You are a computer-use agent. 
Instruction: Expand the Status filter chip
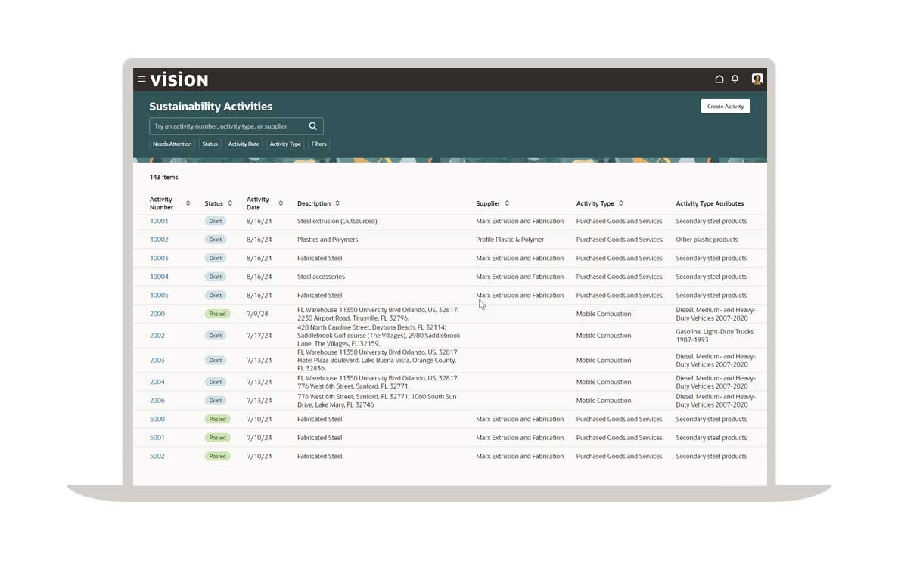[210, 144]
